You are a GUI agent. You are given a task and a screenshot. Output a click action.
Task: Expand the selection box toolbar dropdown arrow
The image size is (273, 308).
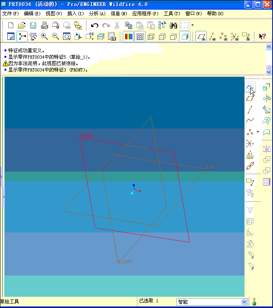click(192, 25)
